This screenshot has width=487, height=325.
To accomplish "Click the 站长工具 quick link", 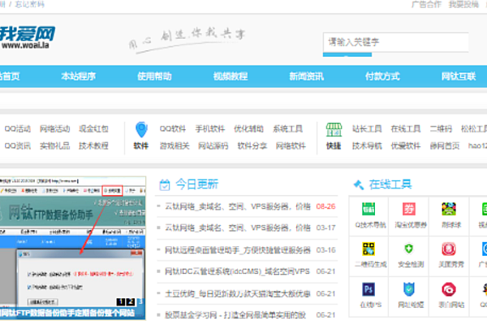I will (366, 128).
